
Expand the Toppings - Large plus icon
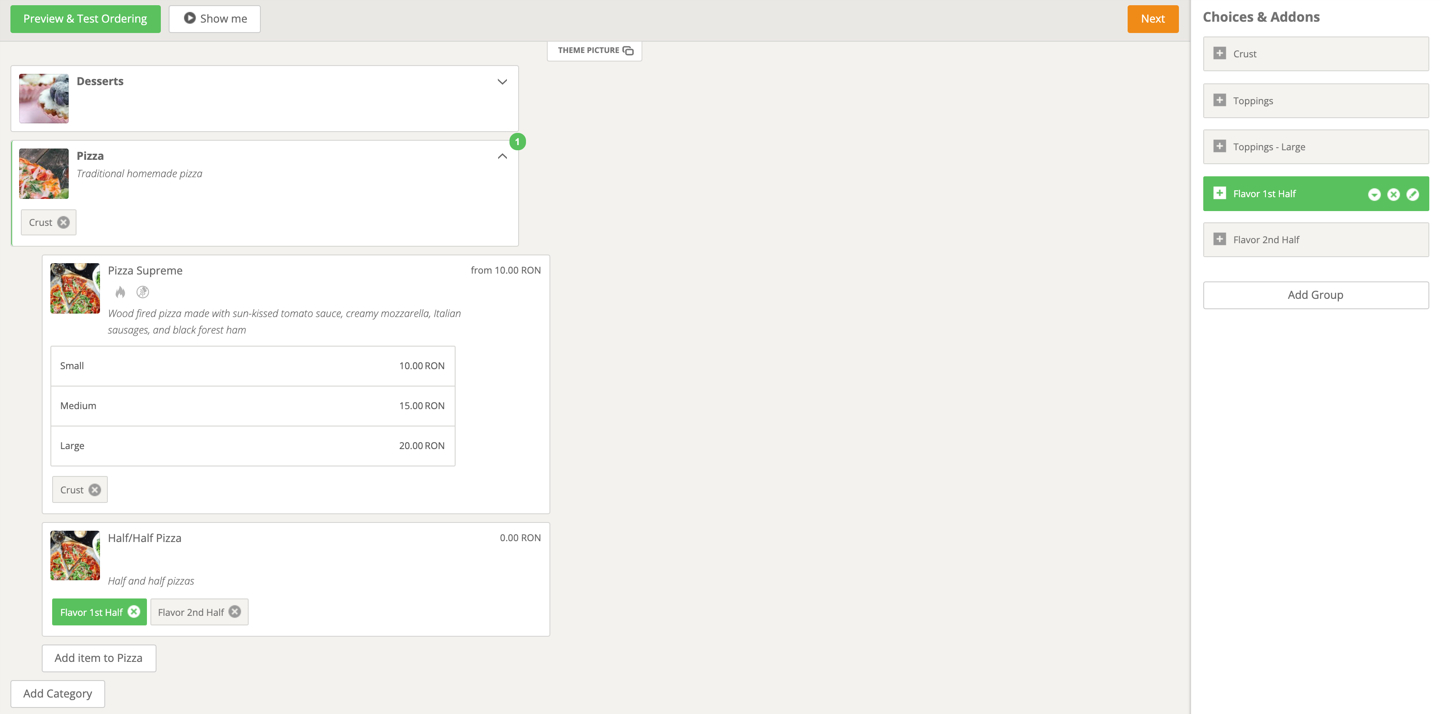1220,147
